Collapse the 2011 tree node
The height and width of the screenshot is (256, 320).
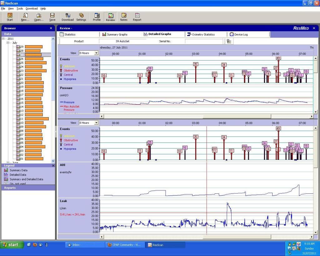click(x=3, y=39)
